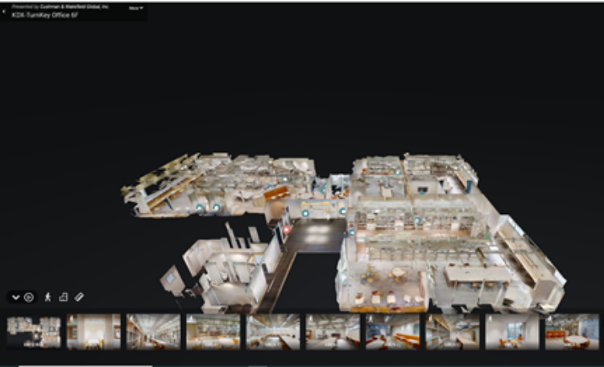Collapse the title panel with the left arrow
The height and width of the screenshot is (367, 604).
coord(4,11)
